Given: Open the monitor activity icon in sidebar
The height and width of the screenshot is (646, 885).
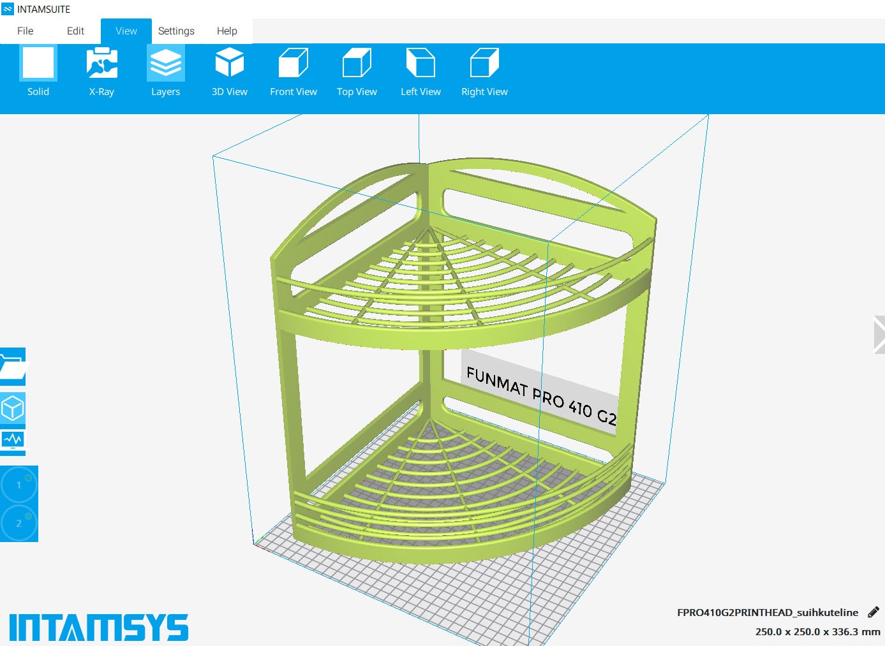Looking at the screenshot, I should (12, 440).
